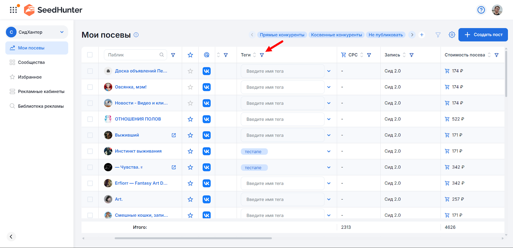Add new tag with plus icon
The height and width of the screenshot is (248, 513).
tap(422, 35)
